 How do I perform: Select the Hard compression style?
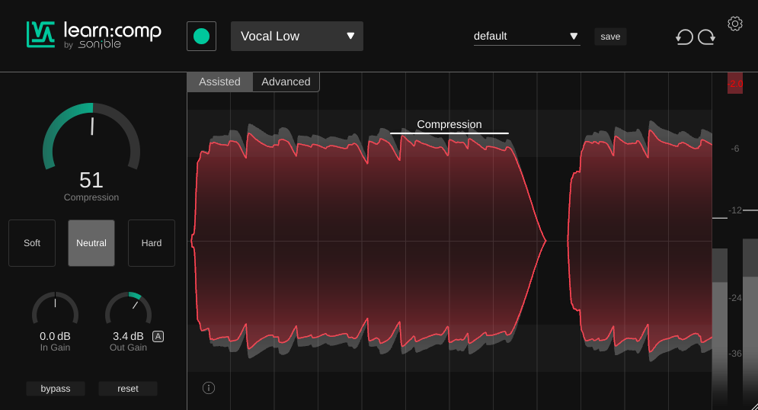click(152, 243)
